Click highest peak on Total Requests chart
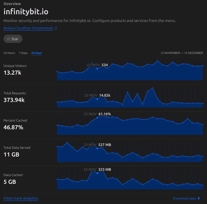The height and width of the screenshot is (204, 207). point(153,88)
